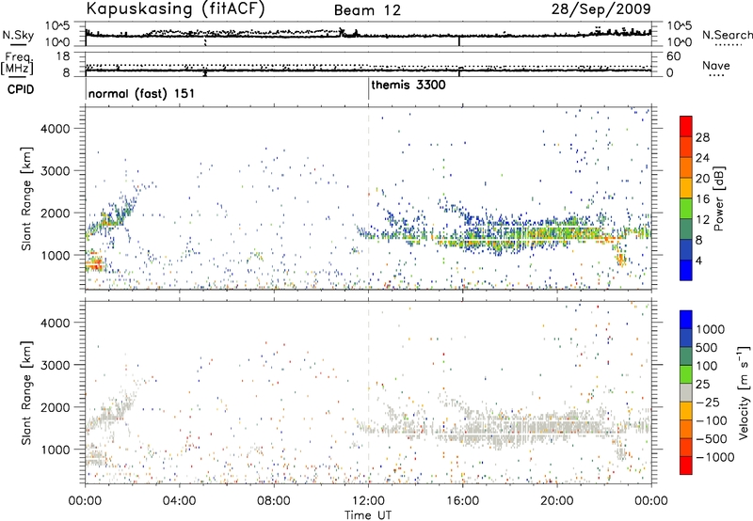
Task: Click the '20:00' time axis label
Action: [x=557, y=501]
